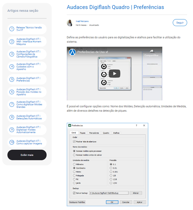Click Restaurar Padrões button
193x210 pixels.
pyautogui.click(x=77, y=202)
